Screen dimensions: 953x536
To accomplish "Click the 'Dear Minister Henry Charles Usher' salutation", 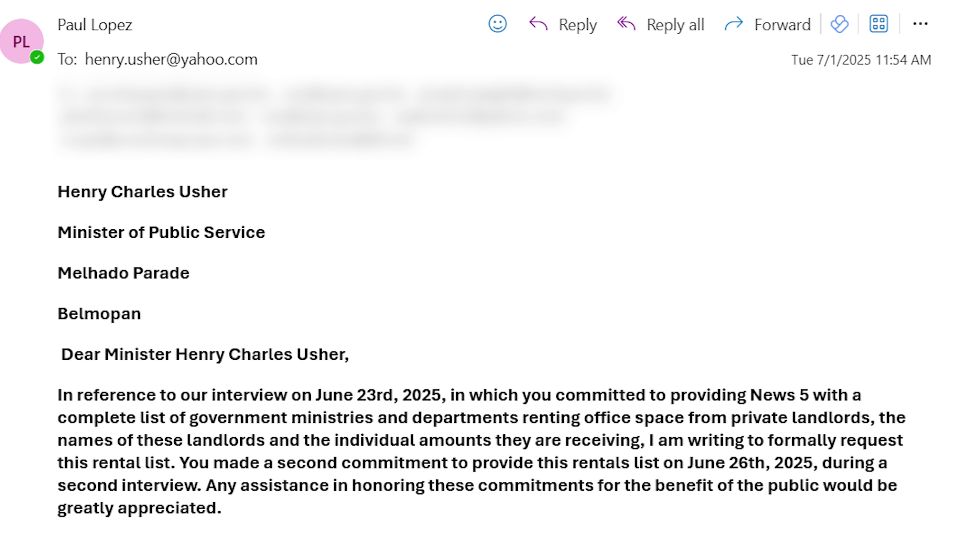I will point(205,354).
